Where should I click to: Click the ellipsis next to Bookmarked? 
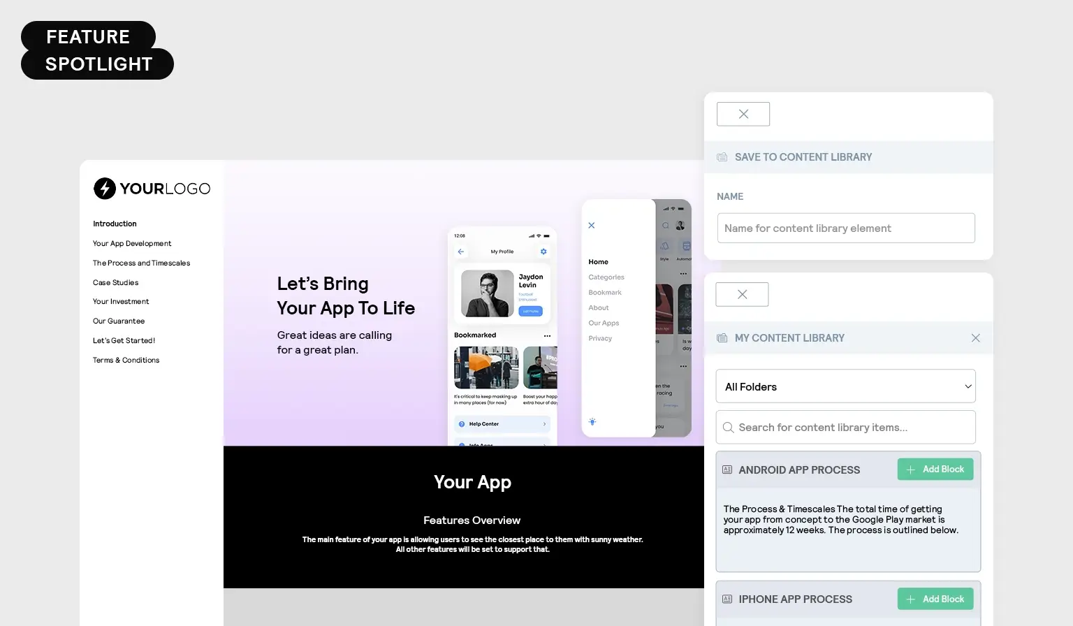[547, 335]
